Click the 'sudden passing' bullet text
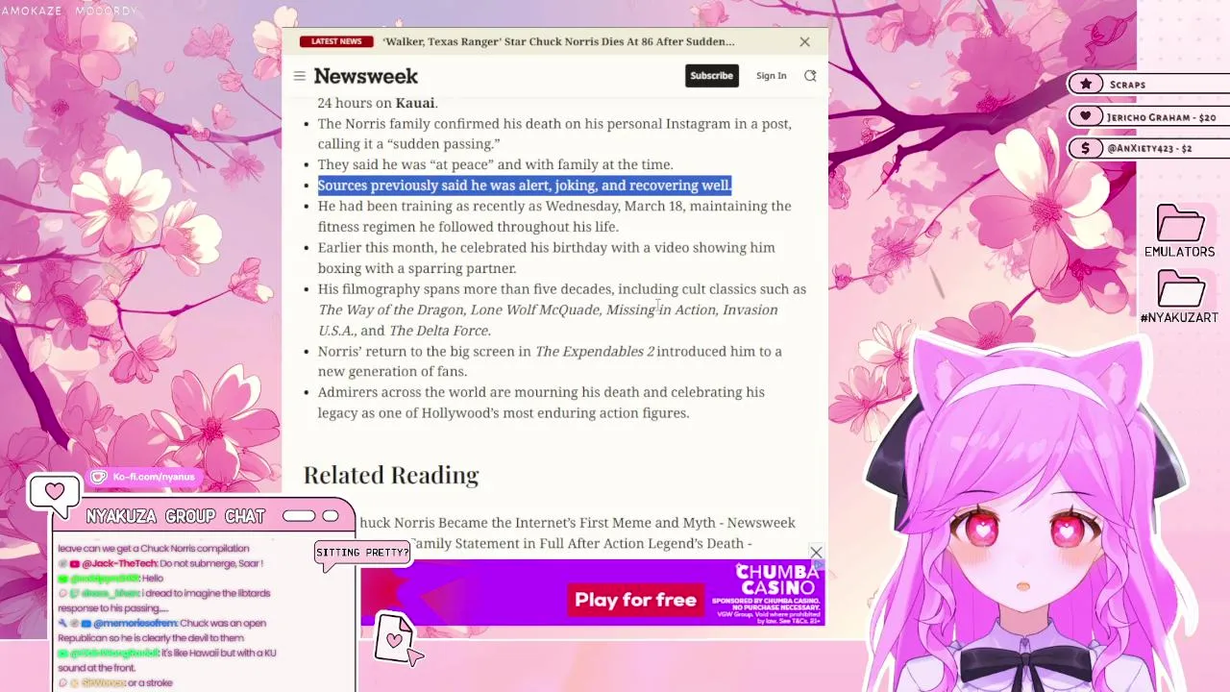 tap(554, 134)
